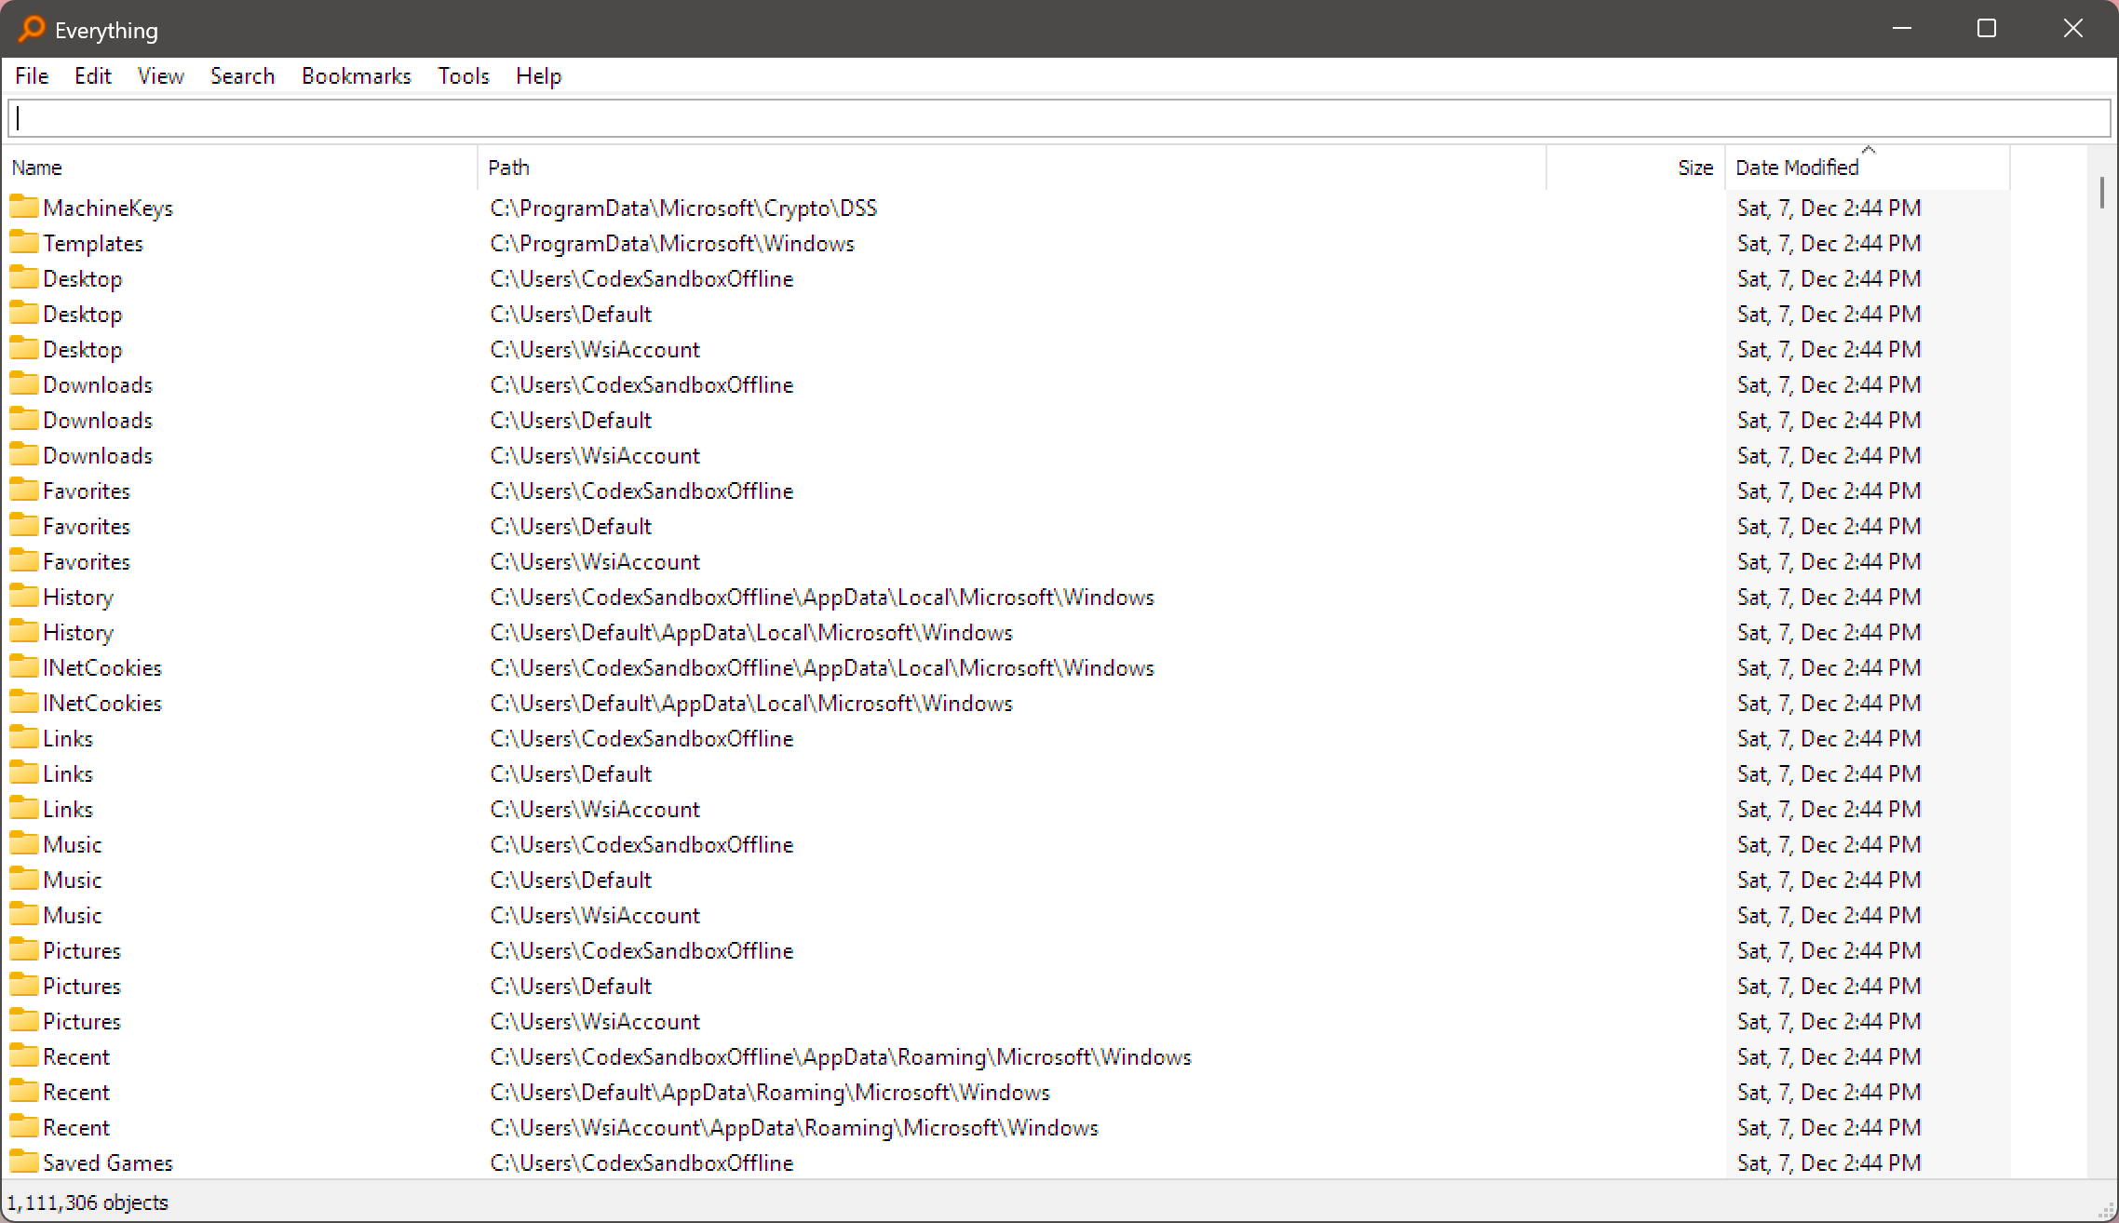The width and height of the screenshot is (2119, 1223).
Task: Click Favorites name in WsiAccount row
Action: 87,562
